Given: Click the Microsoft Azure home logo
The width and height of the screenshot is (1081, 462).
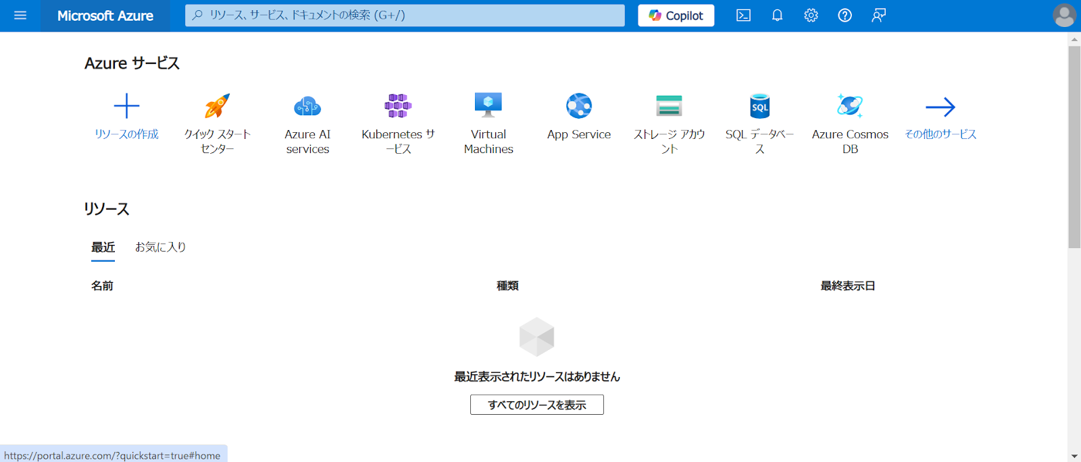Looking at the screenshot, I should 105,16.
